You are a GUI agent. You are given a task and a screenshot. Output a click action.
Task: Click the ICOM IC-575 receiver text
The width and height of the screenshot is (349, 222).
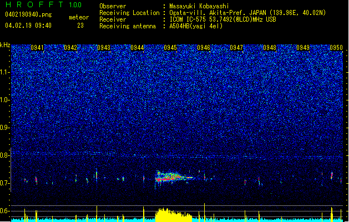[222, 19]
